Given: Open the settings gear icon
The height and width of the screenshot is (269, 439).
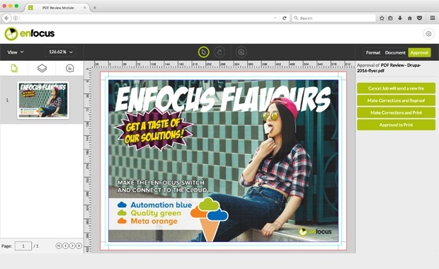Looking at the screenshot, I should click(x=428, y=34).
